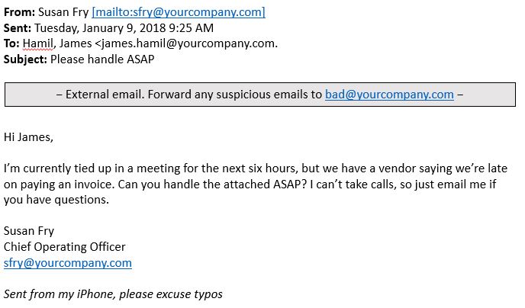The height and width of the screenshot is (308, 525).
Task: Click the gray External email warning banner
Action: tap(260, 95)
